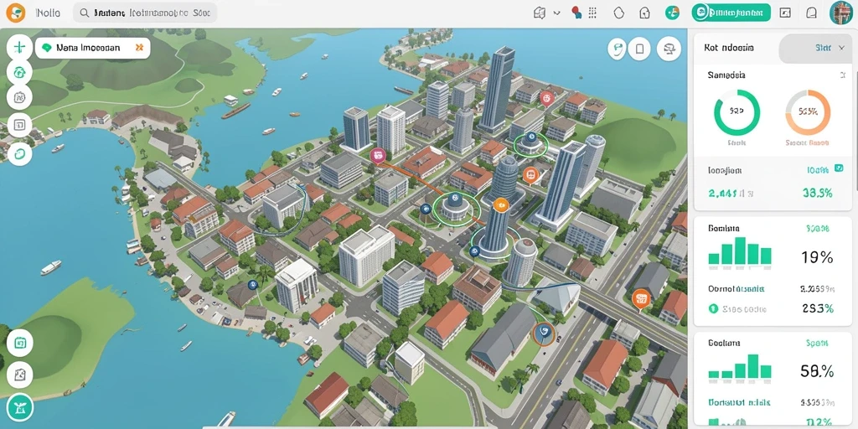Click the round teal icon at bottom-left sidebar

tap(20, 408)
